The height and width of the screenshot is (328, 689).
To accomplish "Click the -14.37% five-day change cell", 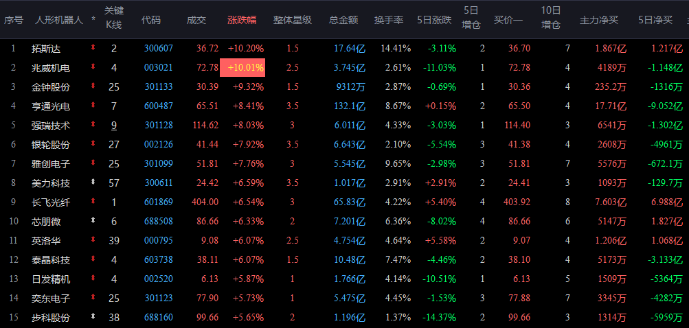I will [x=439, y=318].
